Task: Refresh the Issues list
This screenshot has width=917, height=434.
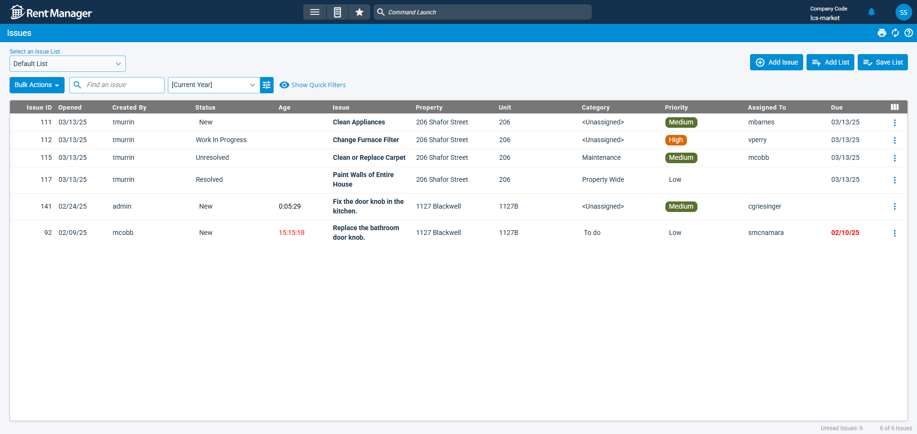Action: click(895, 33)
